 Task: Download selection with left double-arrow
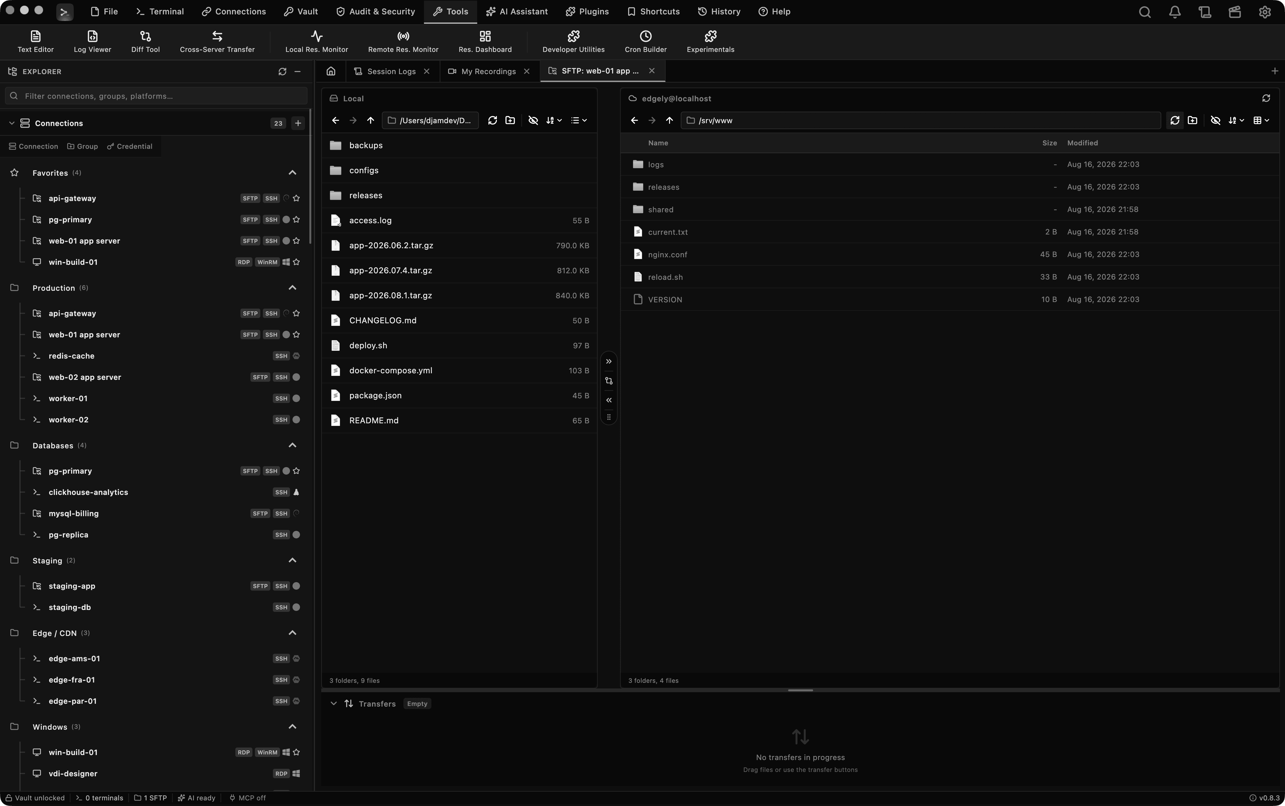[x=608, y=400]
